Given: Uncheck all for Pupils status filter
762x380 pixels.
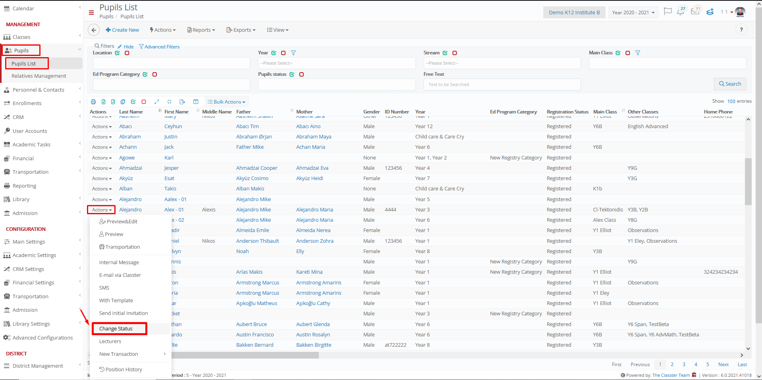Looking at the screenshot, I should [301, 75].
